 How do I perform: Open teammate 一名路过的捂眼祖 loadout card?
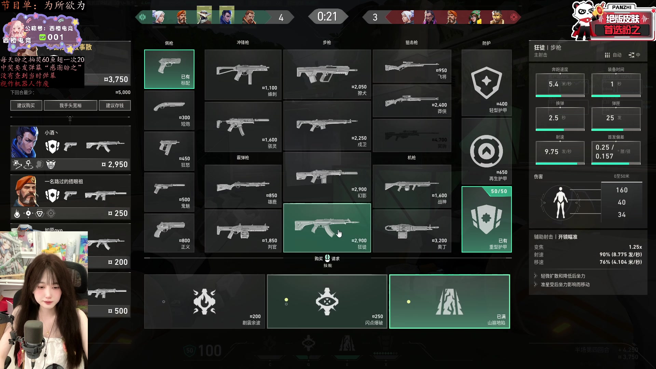pyautogui.click(x=70, y=197)
